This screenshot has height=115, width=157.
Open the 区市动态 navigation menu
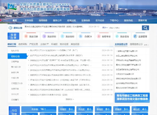click(x=100, y=20)
